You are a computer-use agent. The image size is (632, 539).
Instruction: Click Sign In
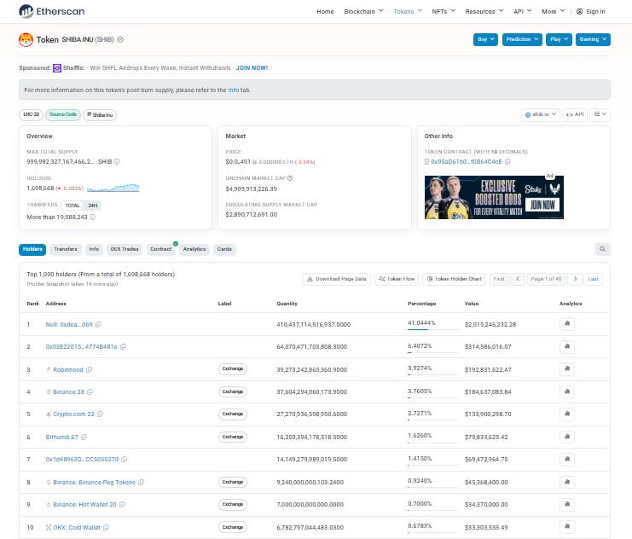click(x=590, y=11)
